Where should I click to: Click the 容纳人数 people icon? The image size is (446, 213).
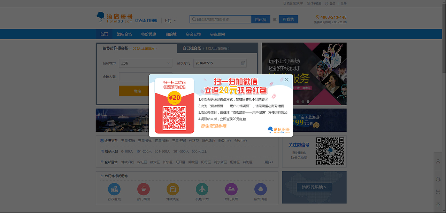102,151
